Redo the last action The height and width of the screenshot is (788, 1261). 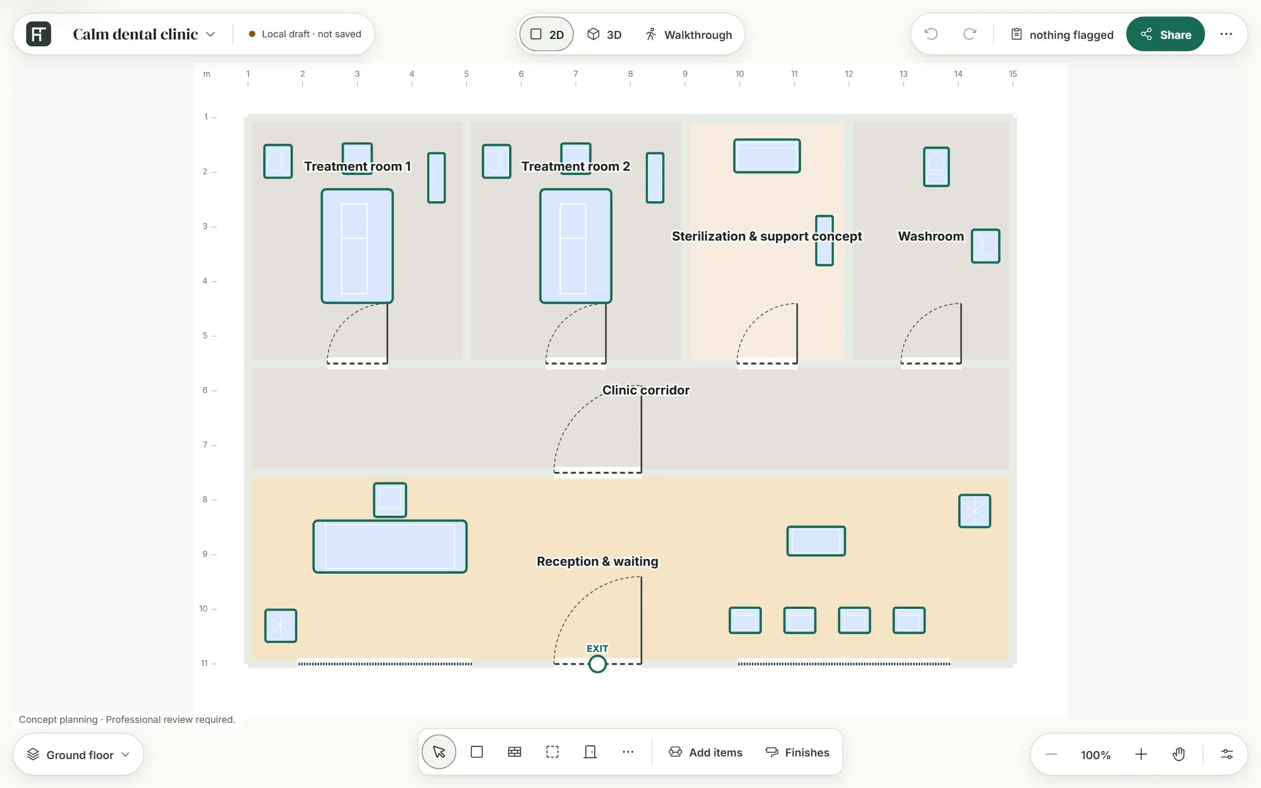(970, 34)
